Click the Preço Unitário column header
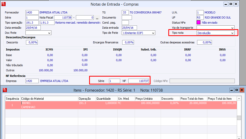This screenshot has height=139, width=246. [148, 99]
